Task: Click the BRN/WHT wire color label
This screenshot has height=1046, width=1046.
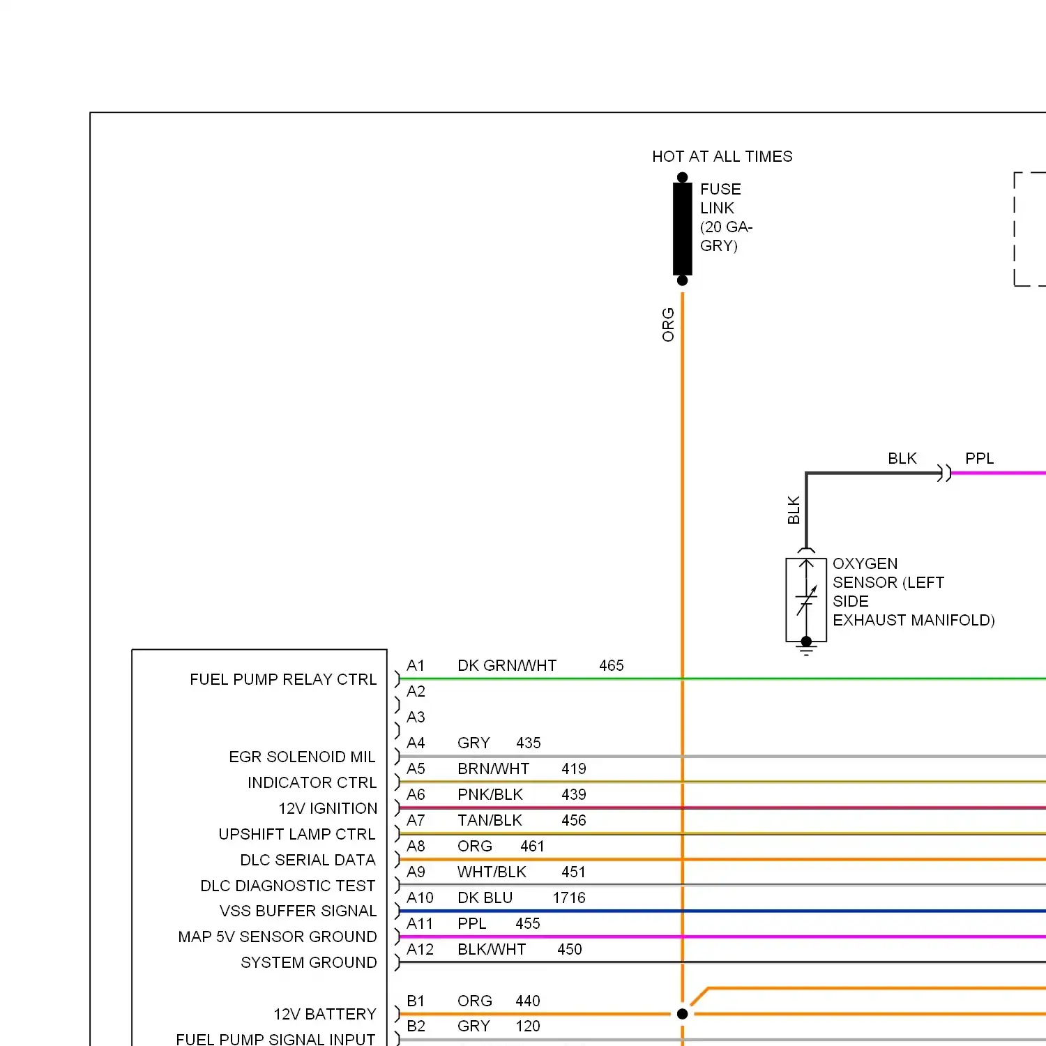Action: coord(493,768)
